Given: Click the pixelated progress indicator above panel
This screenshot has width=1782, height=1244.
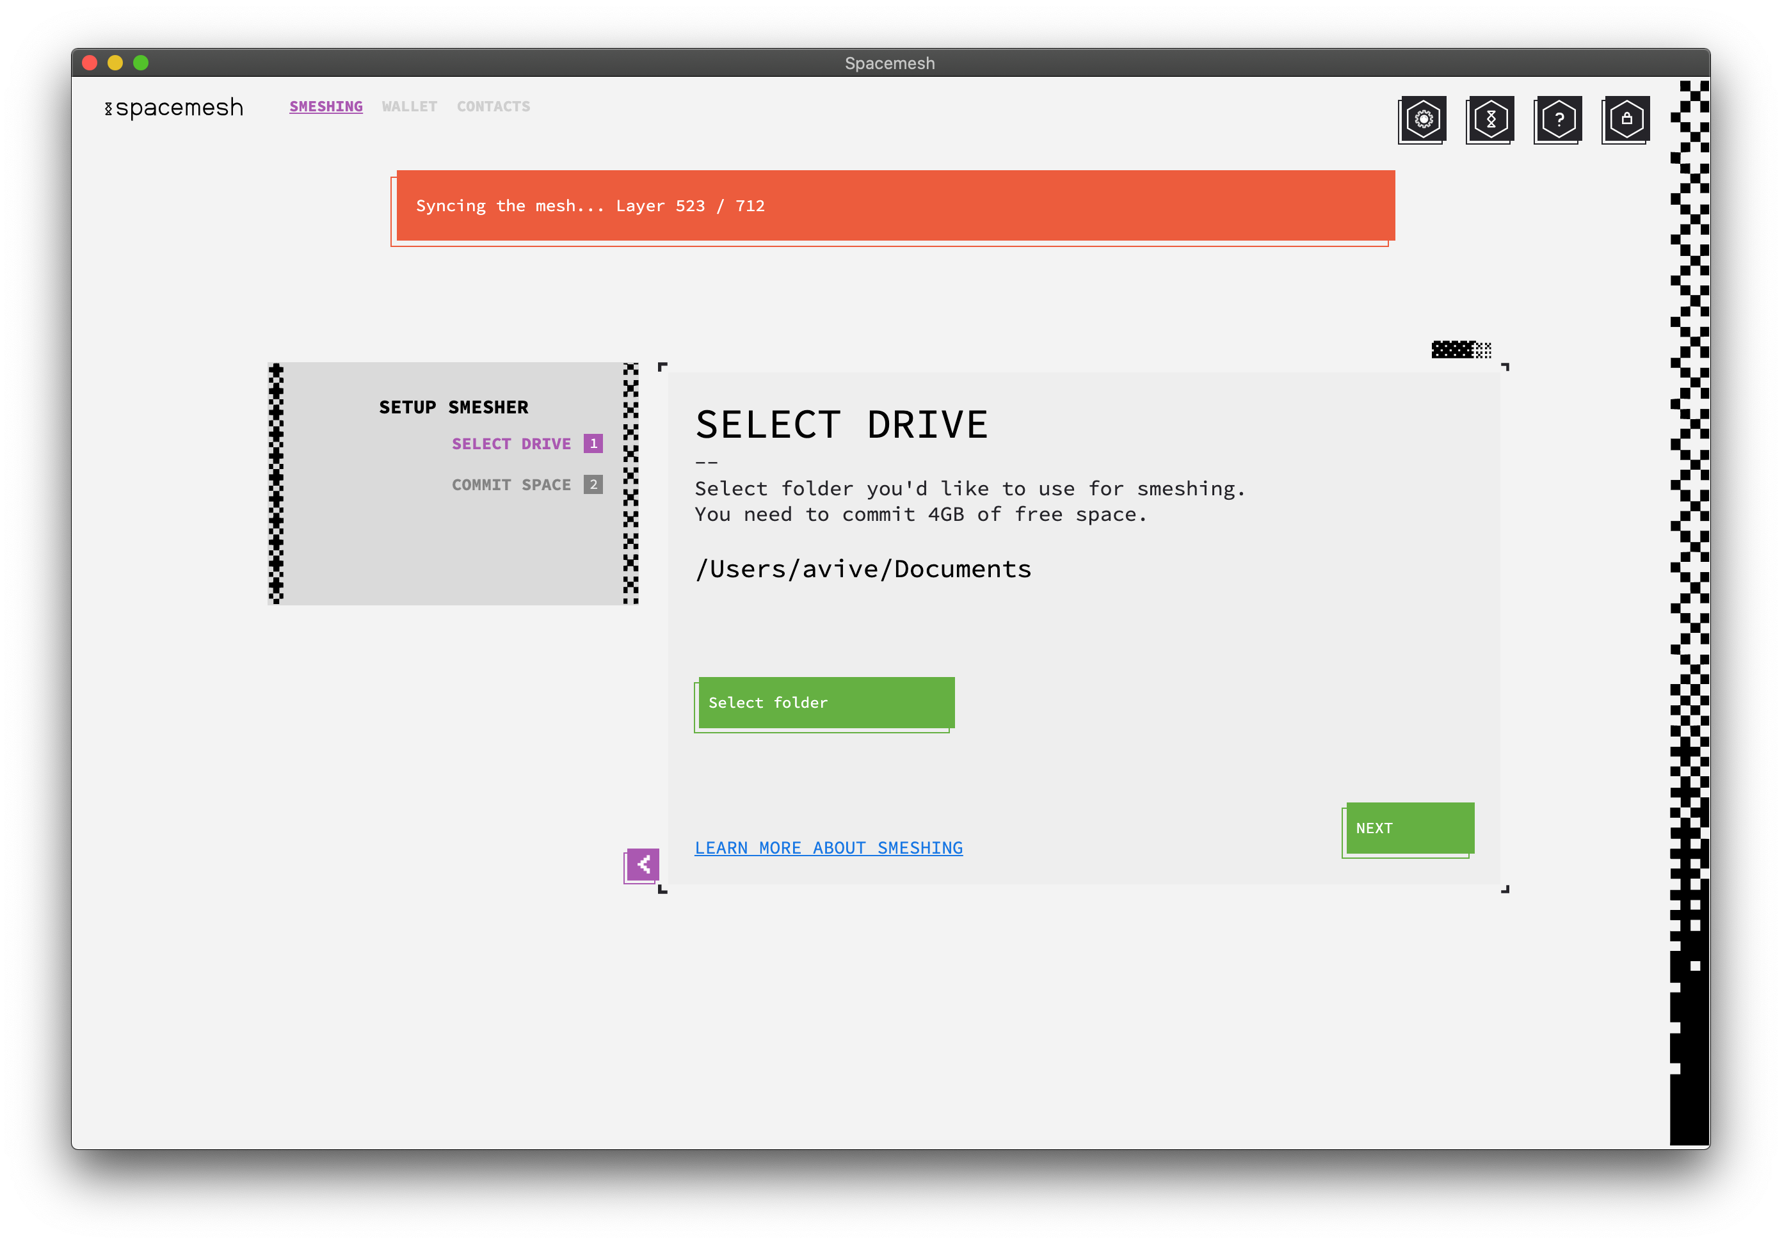Looking at the screenshot, I should click(x=1461, y=350).
